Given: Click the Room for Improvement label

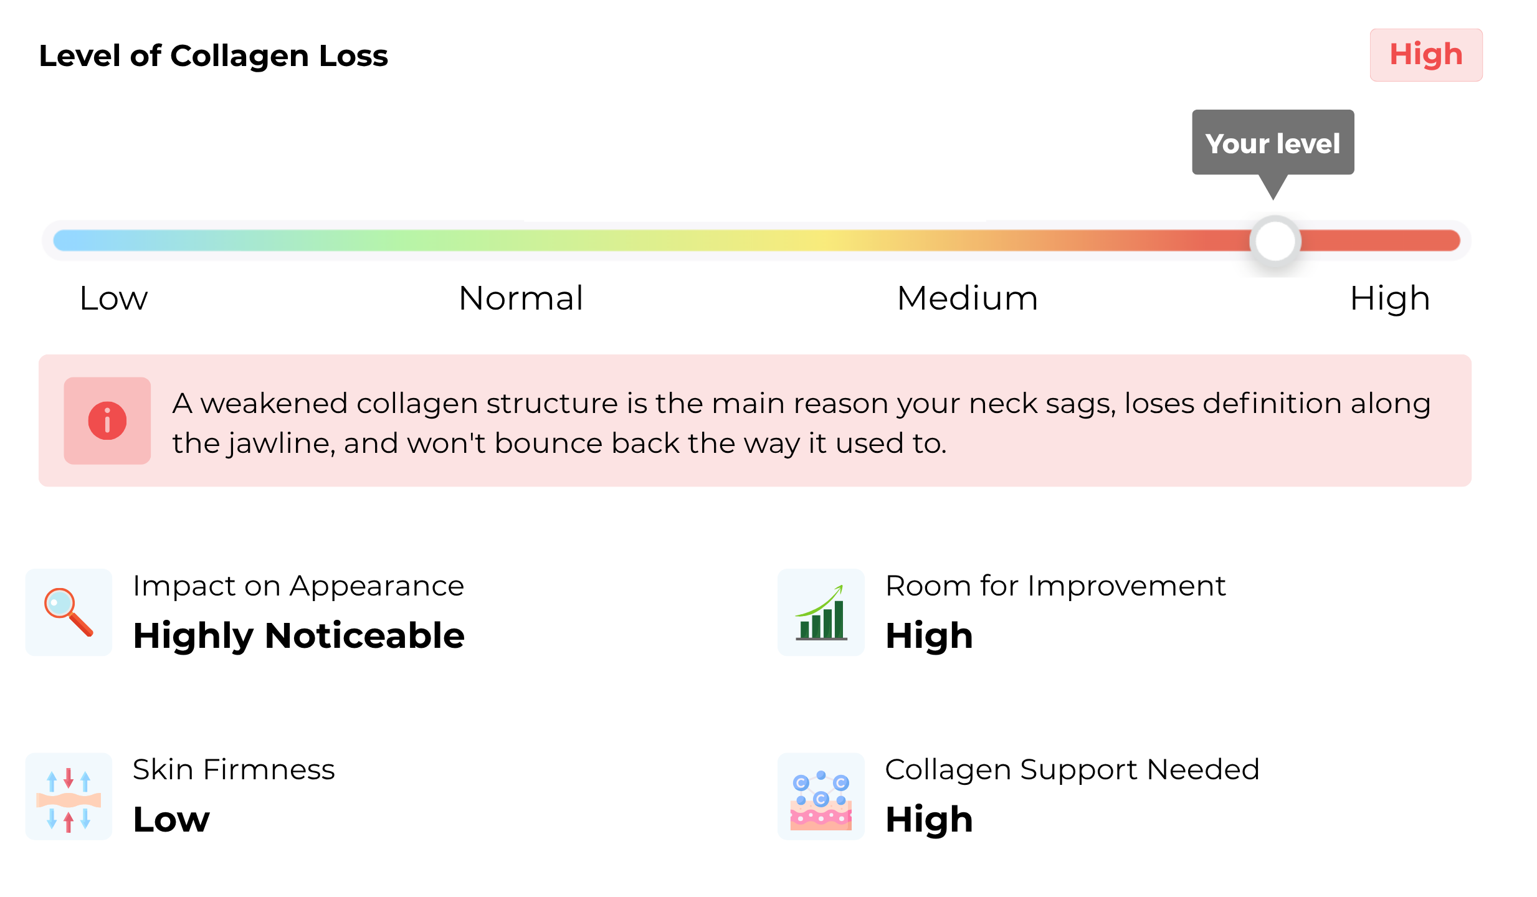Looking at the screenshot, I should 1055,586.
